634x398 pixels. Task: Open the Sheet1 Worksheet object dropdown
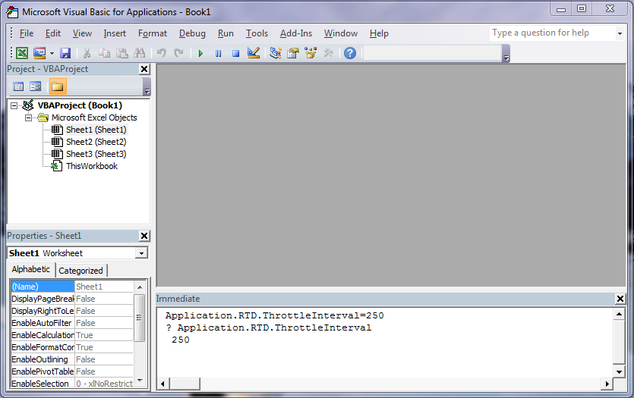(141, 253)
